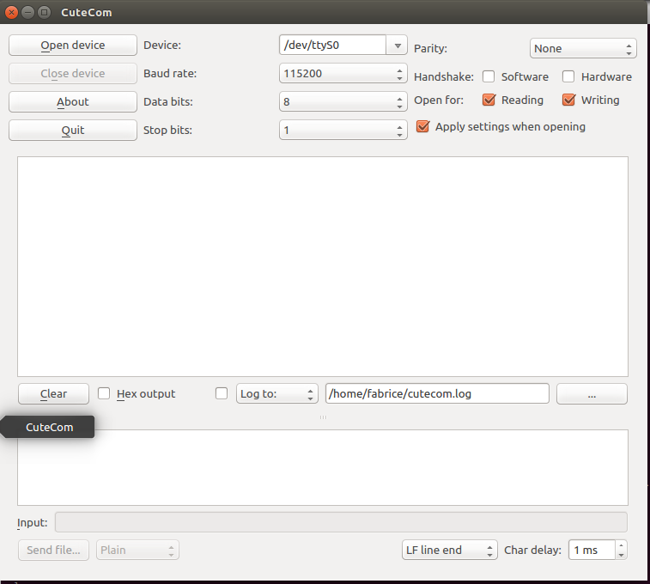Click the log file path field
Image resolution: width=650 pixels, height=584 pixels.
click(437, 394)
